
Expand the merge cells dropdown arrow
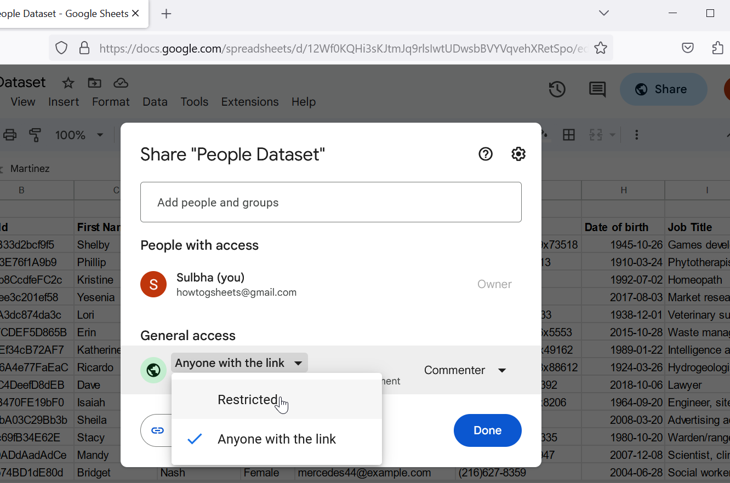point(613,135)
